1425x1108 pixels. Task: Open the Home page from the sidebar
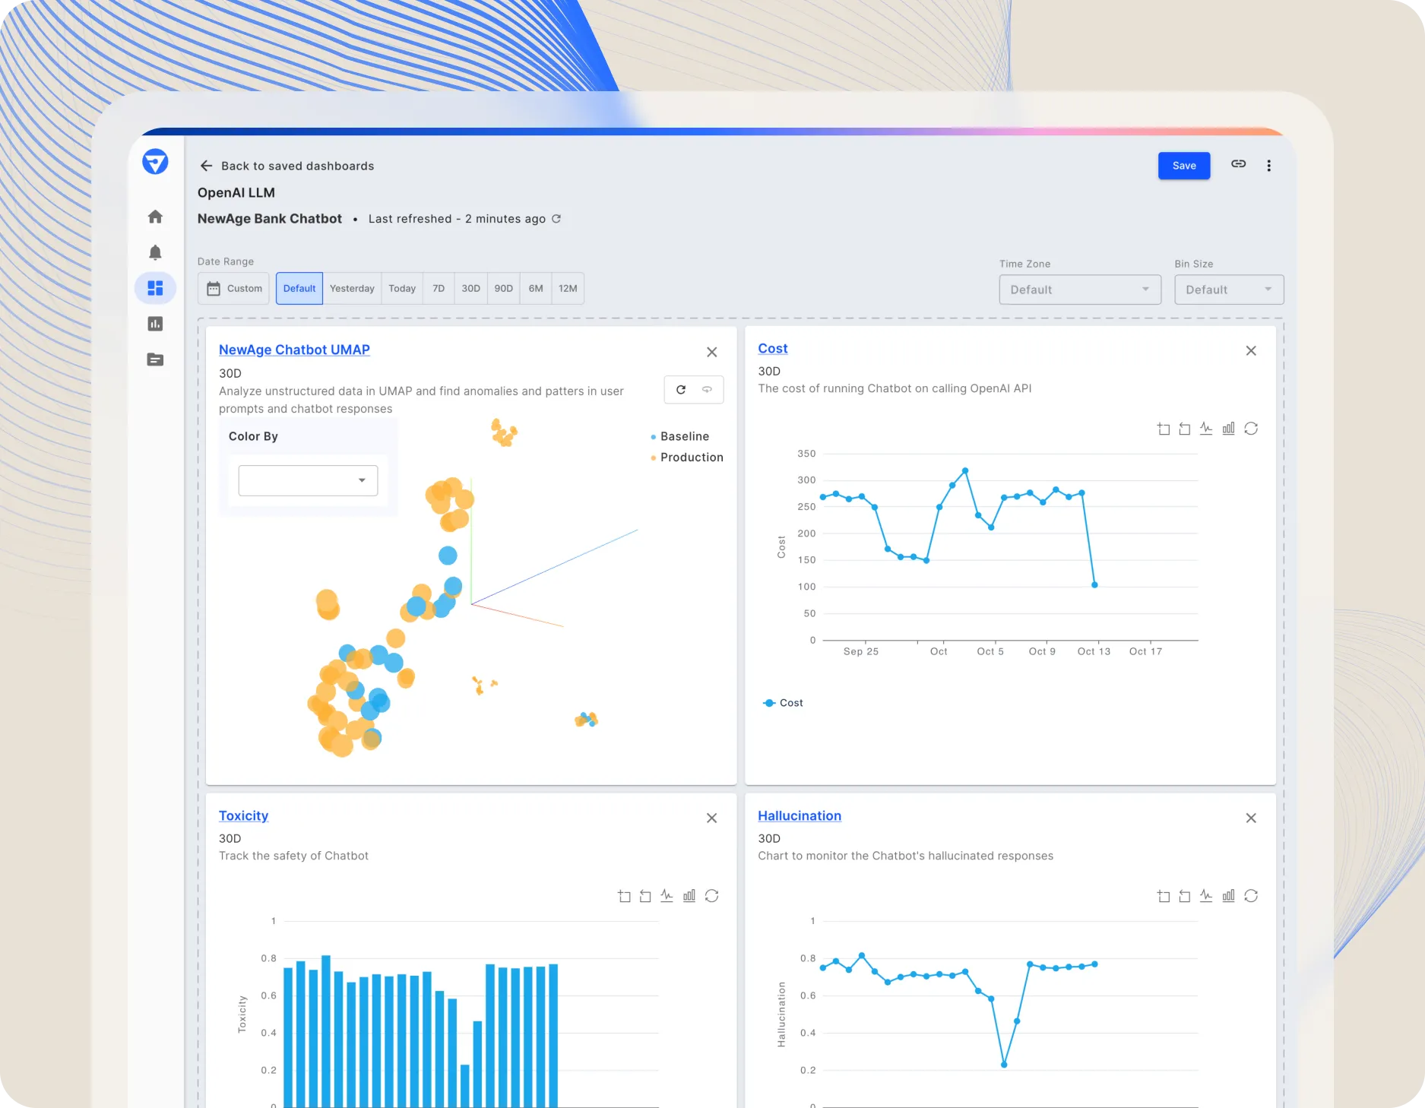coord(155,217)
